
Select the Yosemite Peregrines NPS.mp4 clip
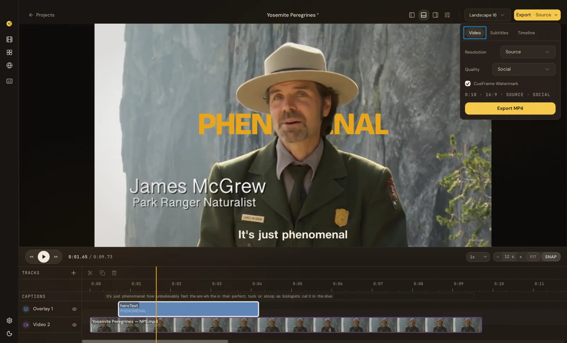click(x=286, y=325)
